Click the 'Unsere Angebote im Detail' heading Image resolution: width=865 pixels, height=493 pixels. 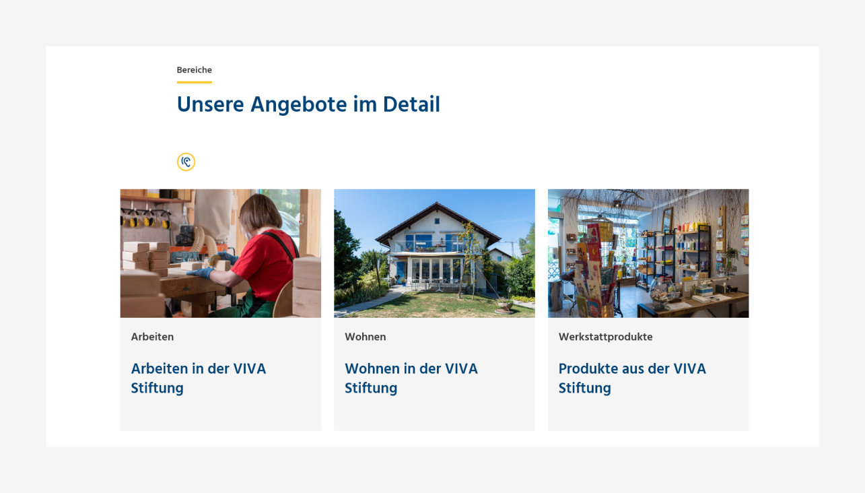(x=308, y=104)
